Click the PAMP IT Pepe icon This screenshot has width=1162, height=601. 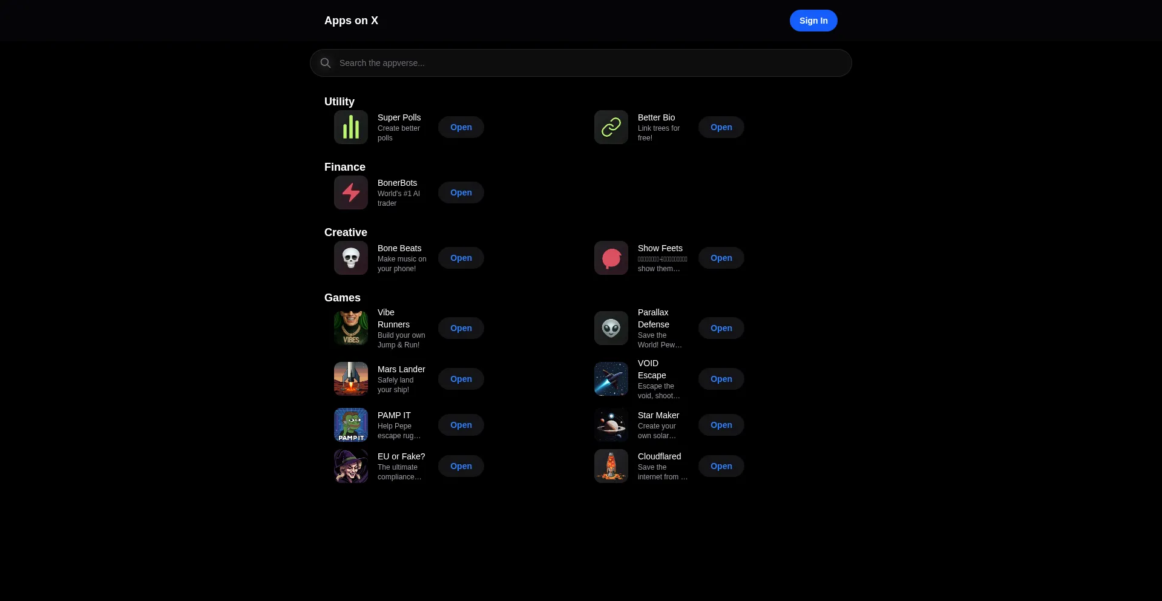(x=351, y=425)
